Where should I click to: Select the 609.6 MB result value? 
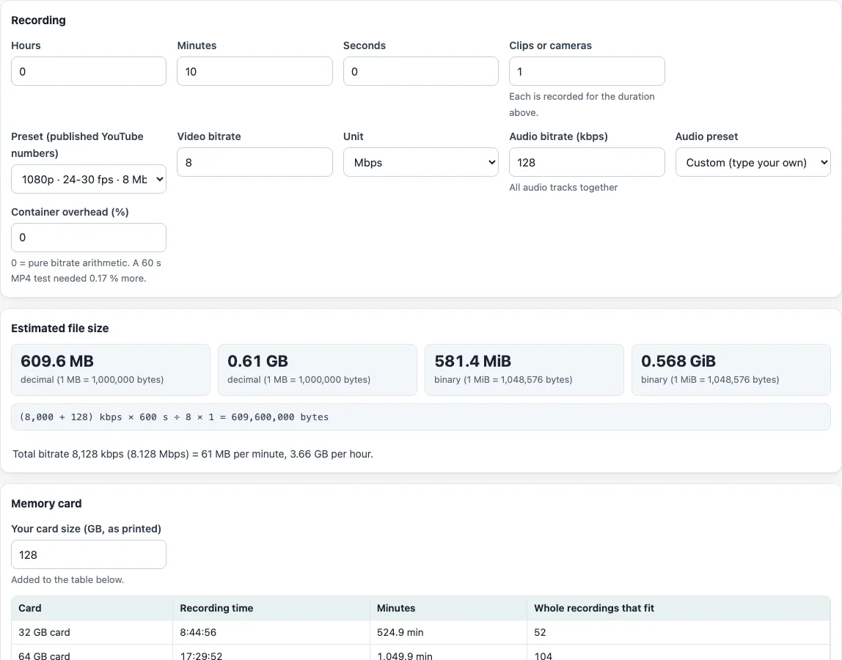pos(57,361)
